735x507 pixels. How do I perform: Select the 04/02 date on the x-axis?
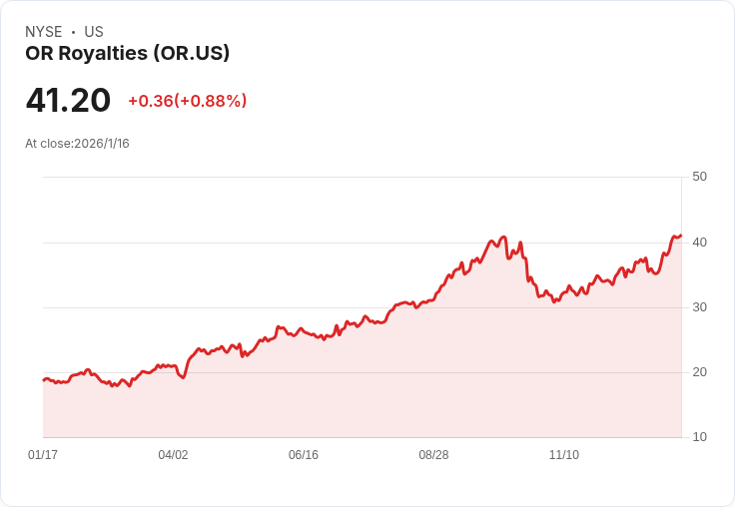pos(173,455)
